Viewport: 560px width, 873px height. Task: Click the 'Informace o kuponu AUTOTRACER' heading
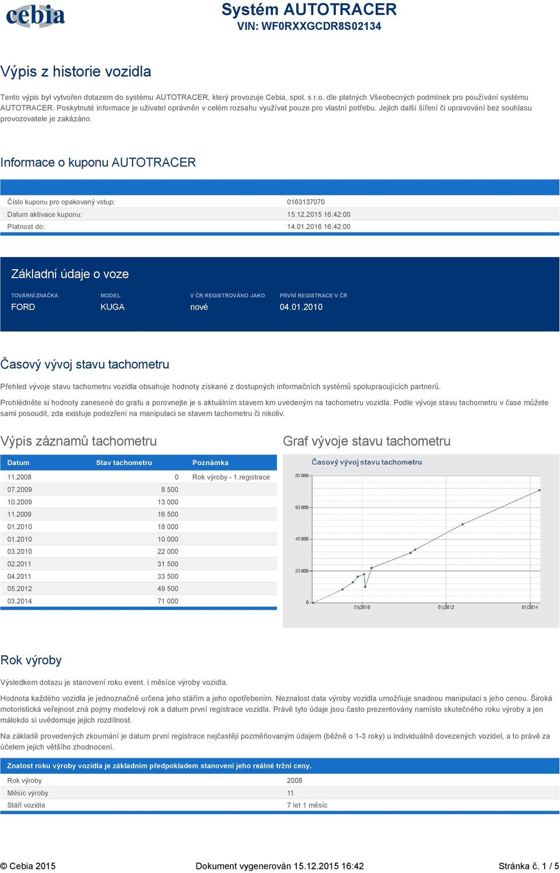[98, 162]
